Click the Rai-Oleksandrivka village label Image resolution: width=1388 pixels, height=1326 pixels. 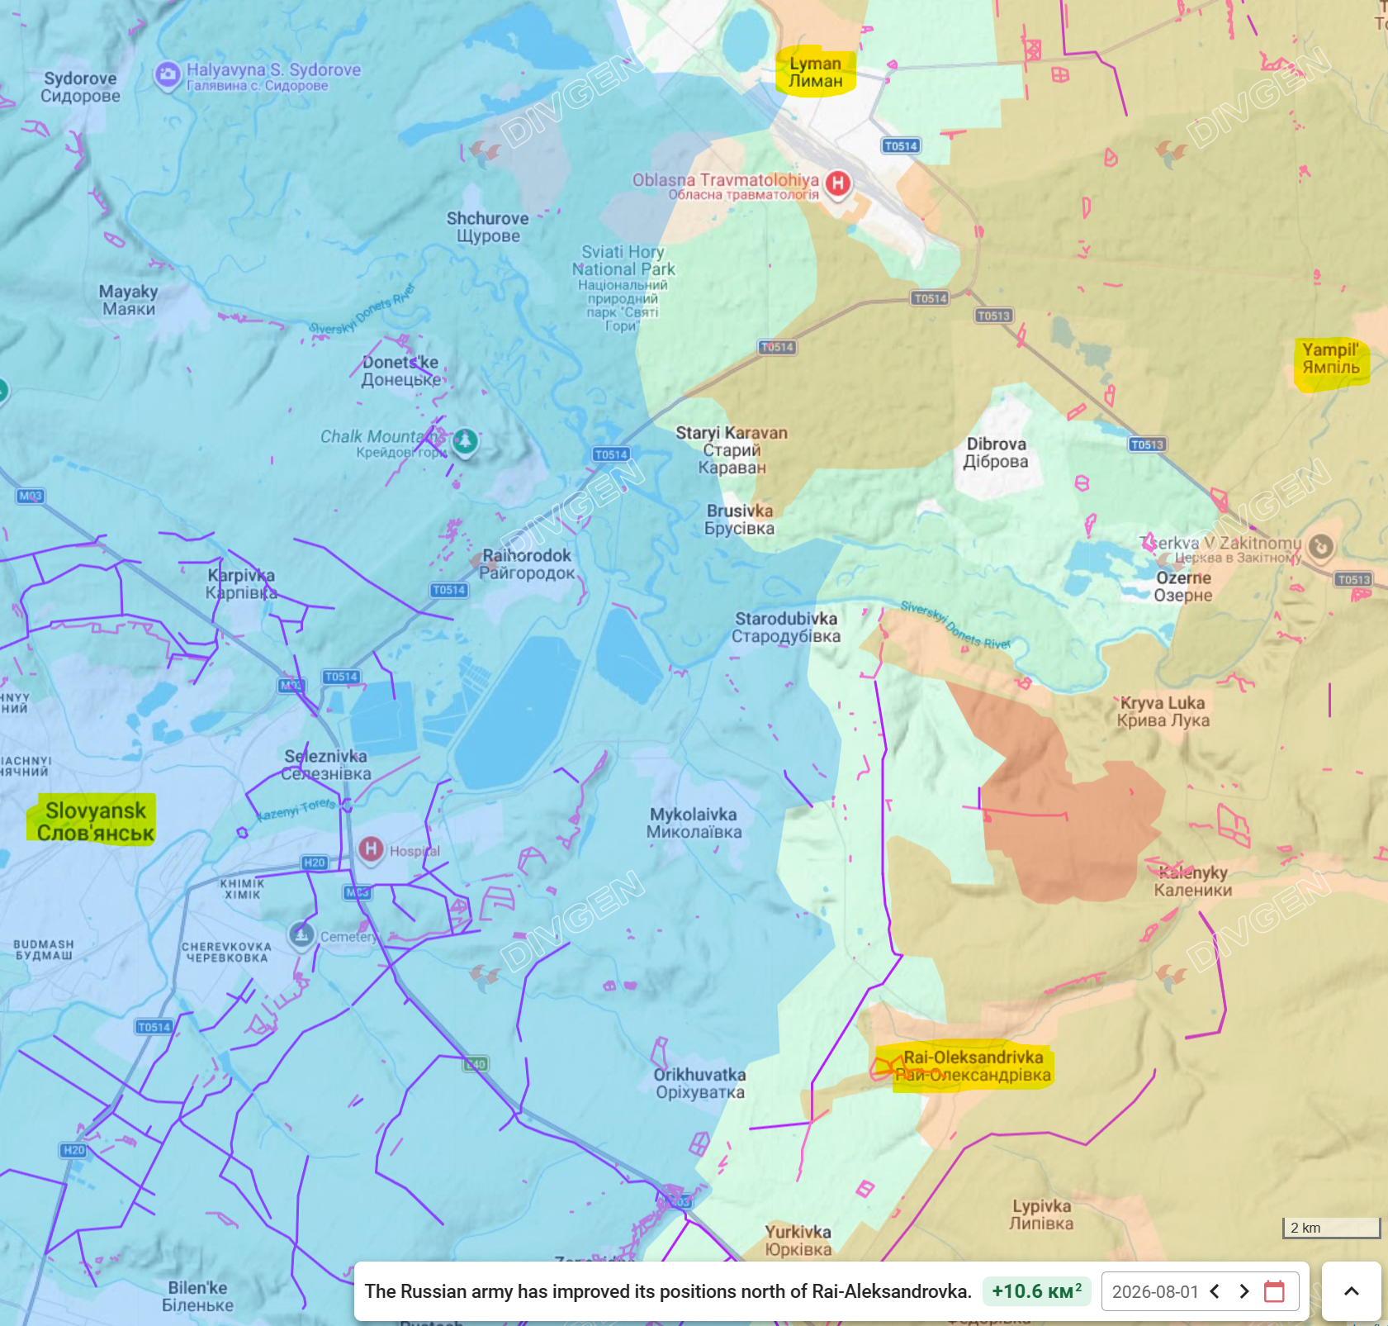coord(973,1066)
